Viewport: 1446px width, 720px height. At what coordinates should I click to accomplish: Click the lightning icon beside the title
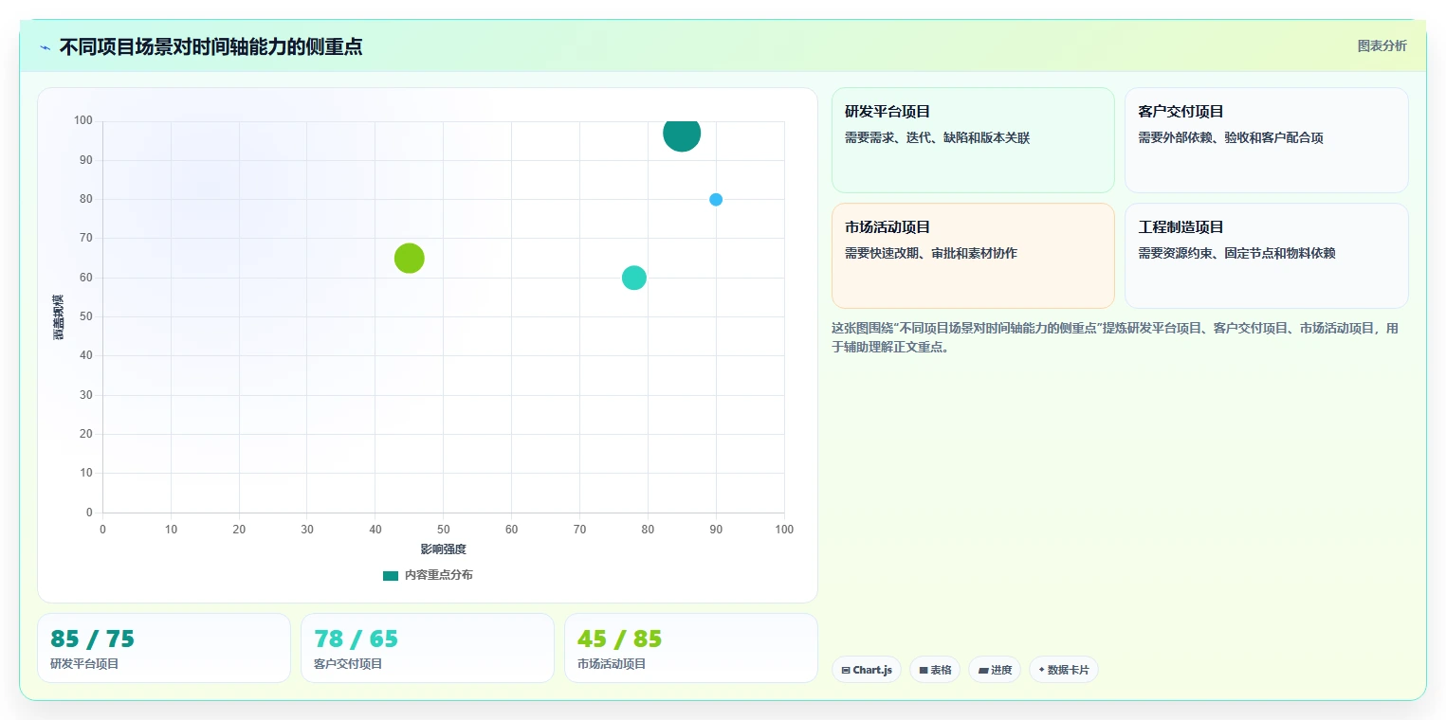point(46,47)
